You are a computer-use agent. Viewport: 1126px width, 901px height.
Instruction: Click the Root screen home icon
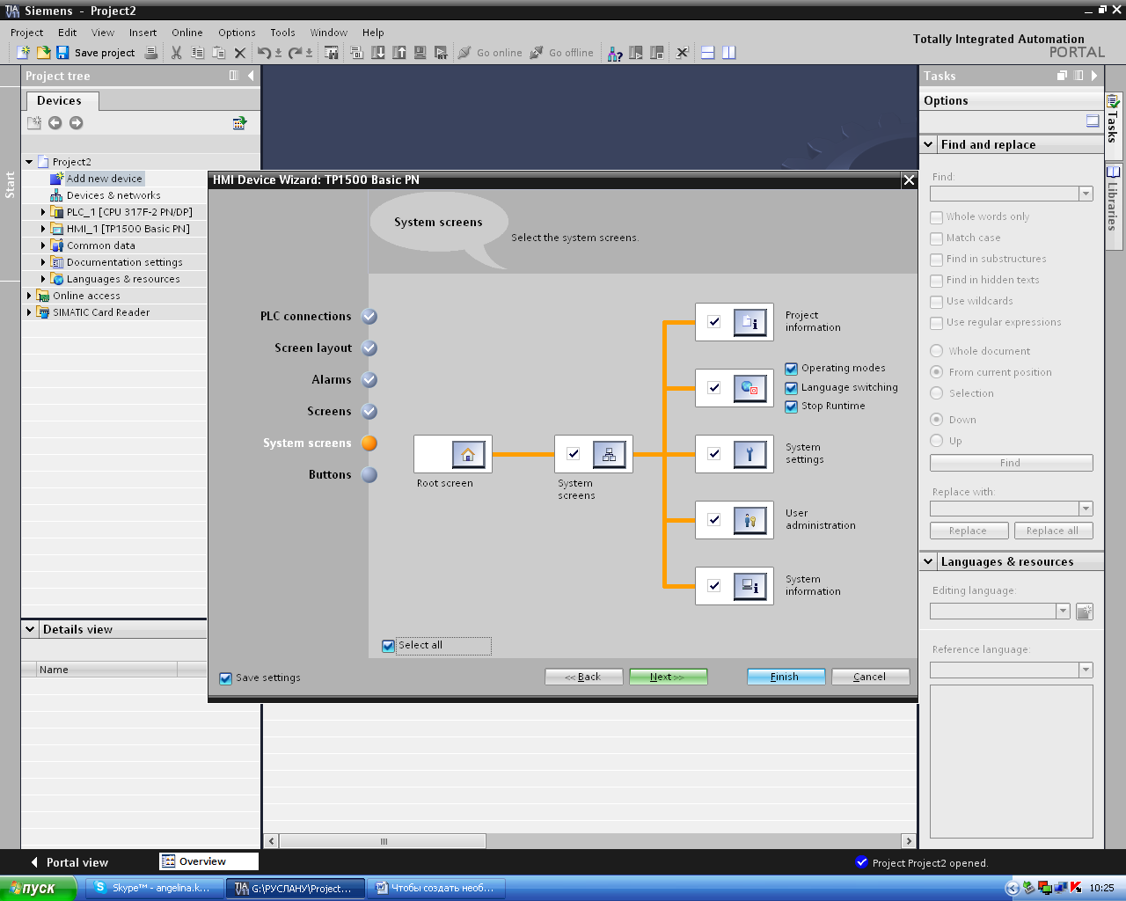click(x=468, y=455)
